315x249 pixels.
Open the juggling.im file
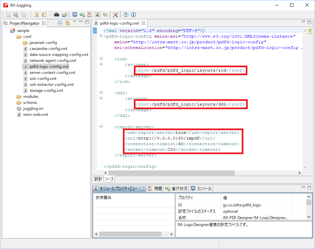click(x=33, y=109)
